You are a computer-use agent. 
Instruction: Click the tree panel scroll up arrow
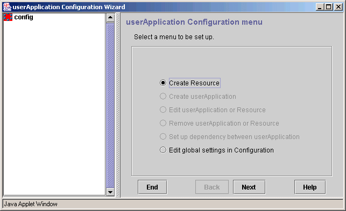pyautogui.click(x=110, y=18)
